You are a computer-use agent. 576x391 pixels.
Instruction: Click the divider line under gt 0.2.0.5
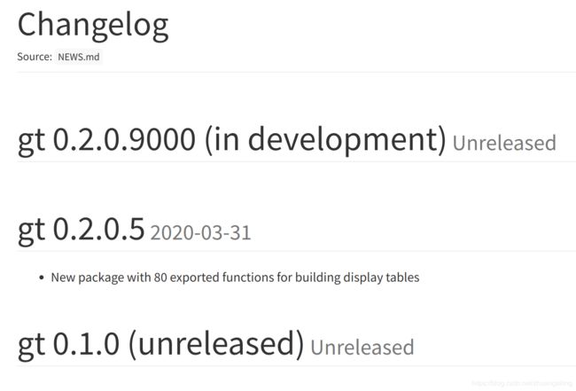tap(296, 252)
